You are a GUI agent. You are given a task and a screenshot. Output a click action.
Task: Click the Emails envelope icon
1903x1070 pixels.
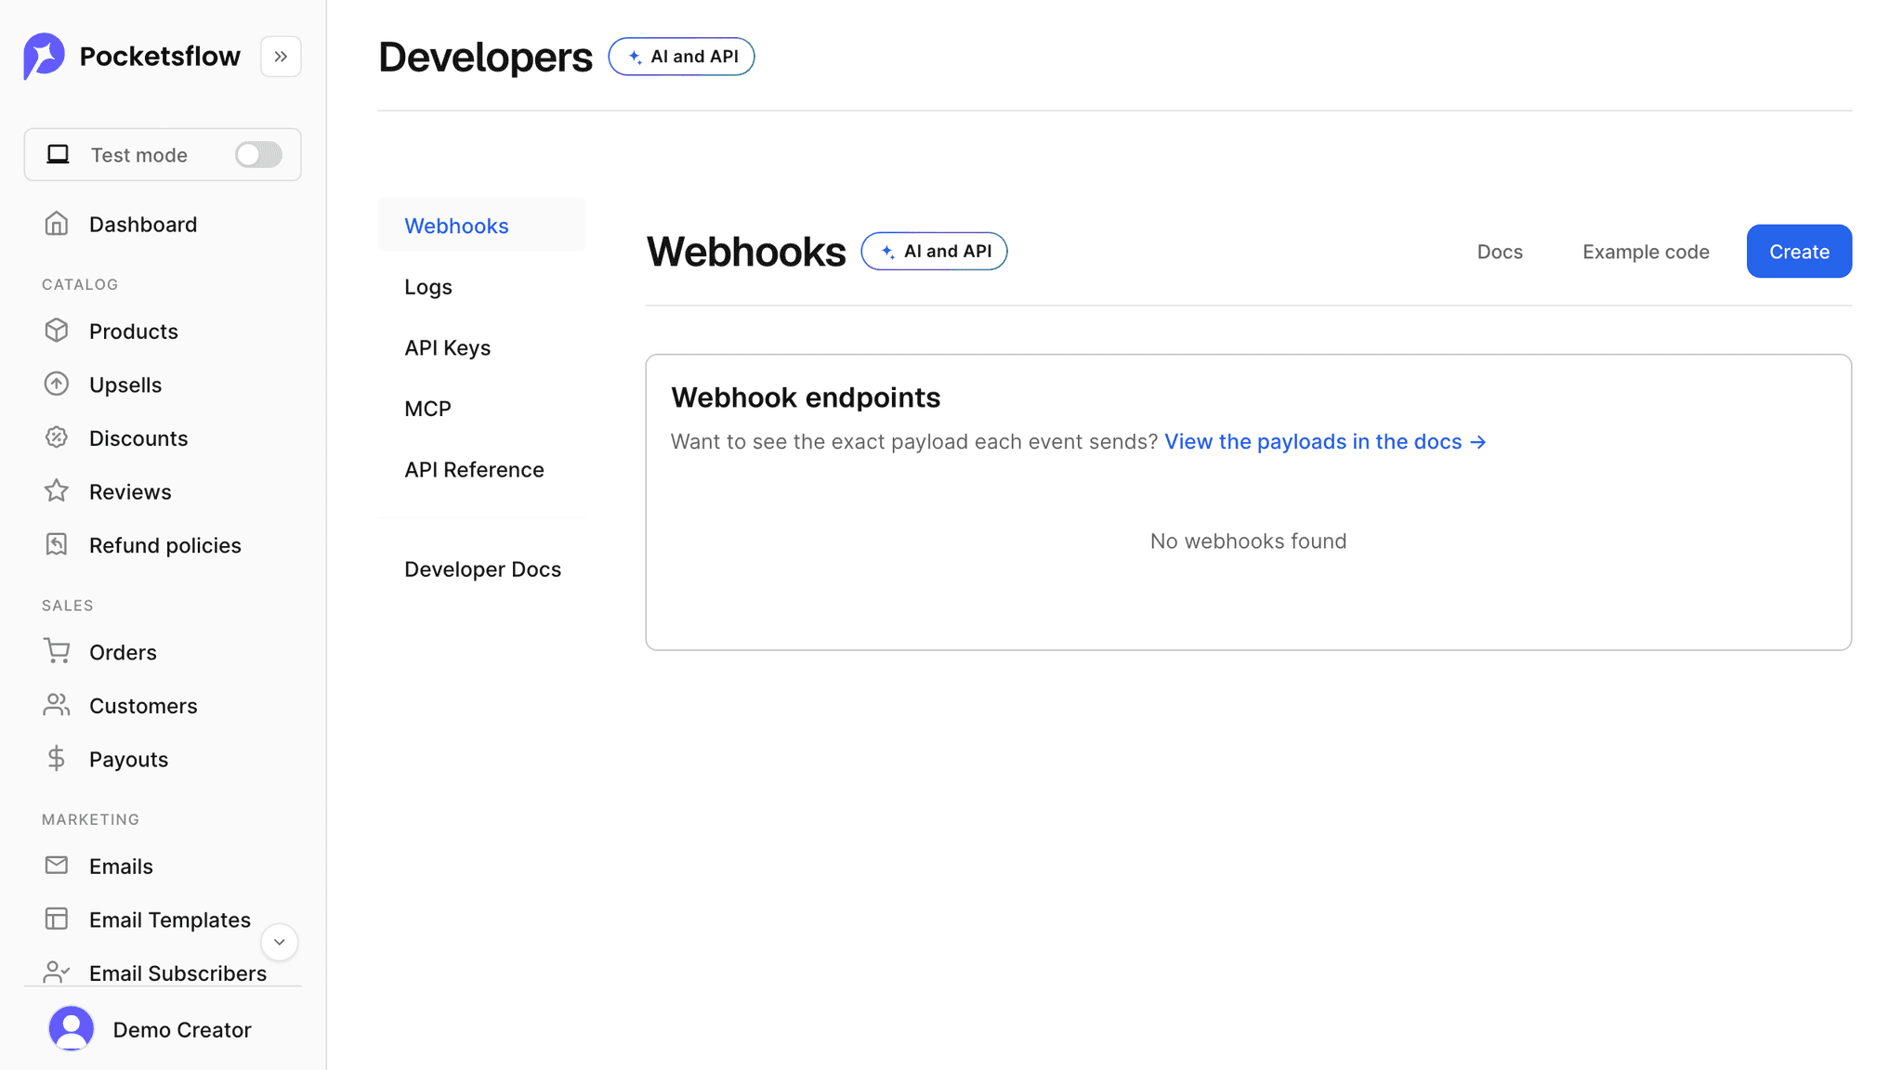[57, 866]
